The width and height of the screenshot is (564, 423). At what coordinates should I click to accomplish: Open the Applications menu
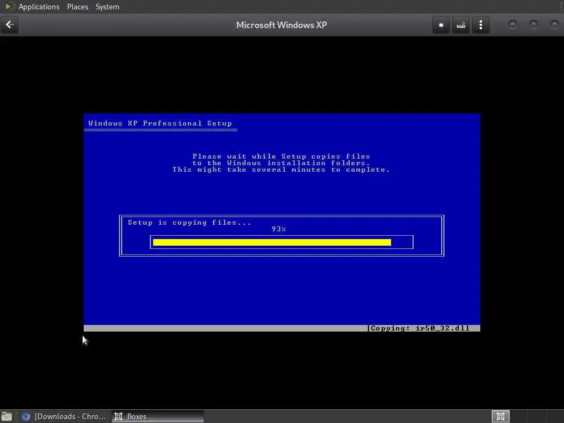coord(39,7)
